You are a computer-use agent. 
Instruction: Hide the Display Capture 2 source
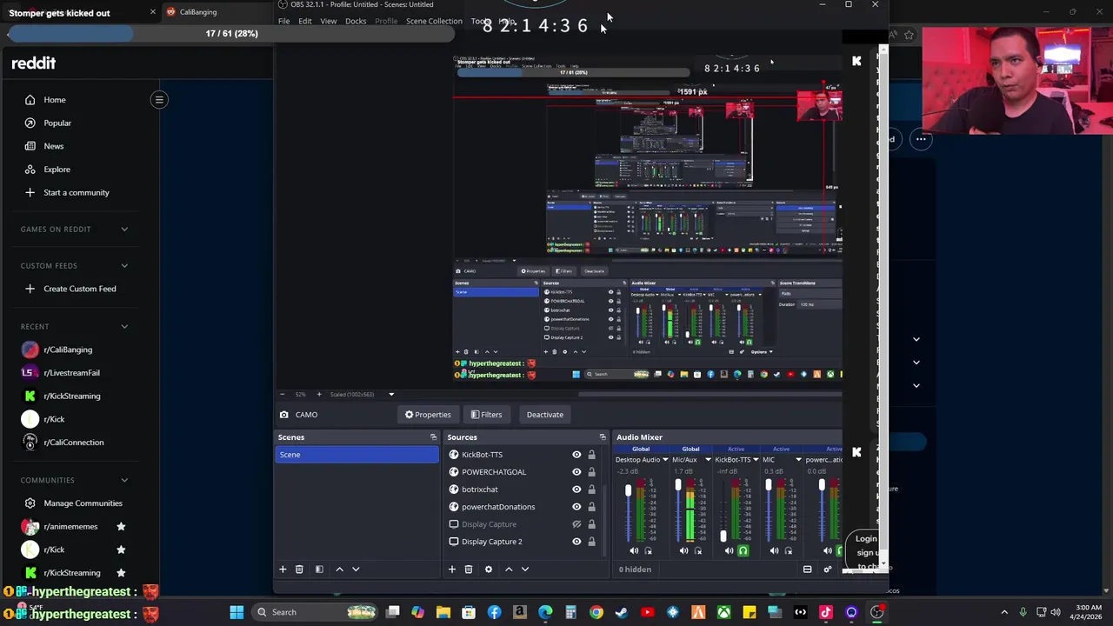[x=576, y=542]
